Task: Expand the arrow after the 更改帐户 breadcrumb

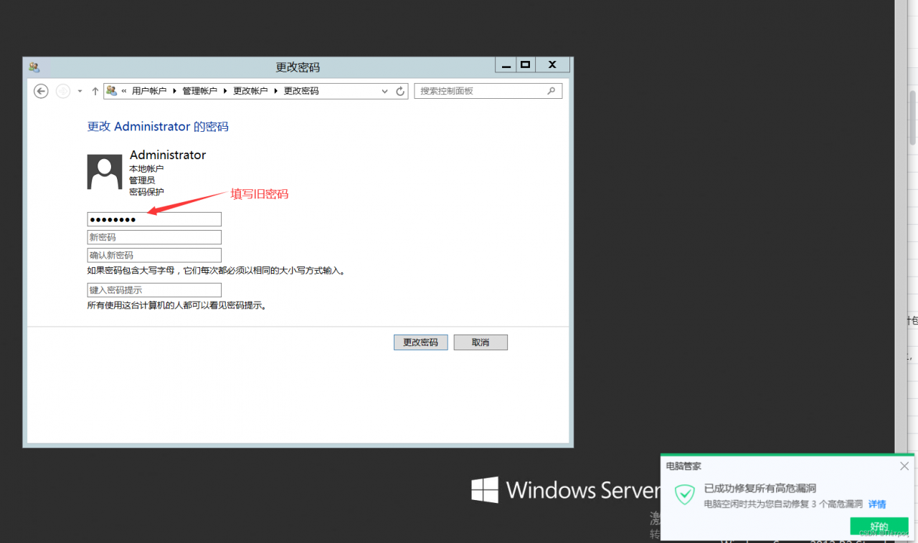Action: [276, 91]
